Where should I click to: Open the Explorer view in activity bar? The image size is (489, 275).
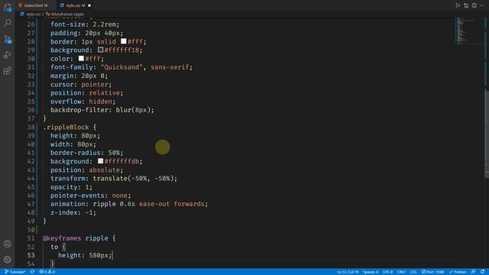coord(8,7)
